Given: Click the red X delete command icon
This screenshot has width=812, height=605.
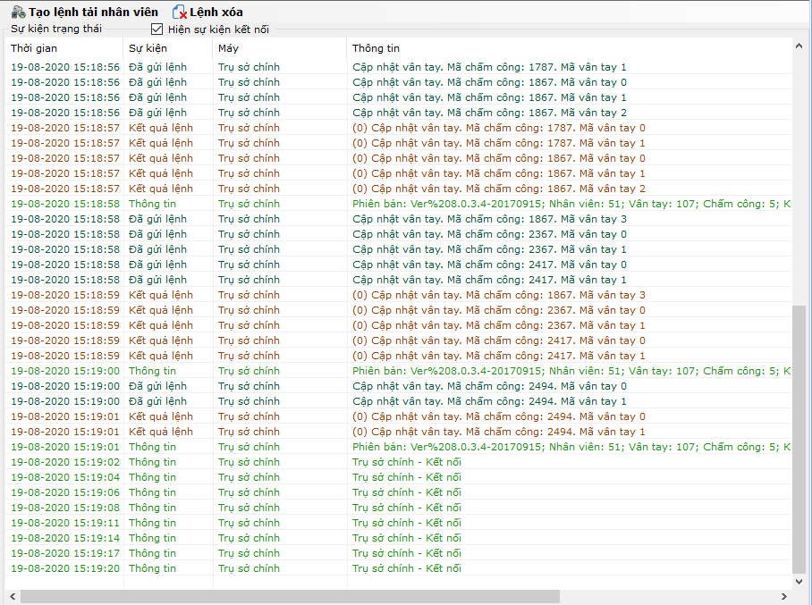Looking at the screenshot, I should (180, 13).
